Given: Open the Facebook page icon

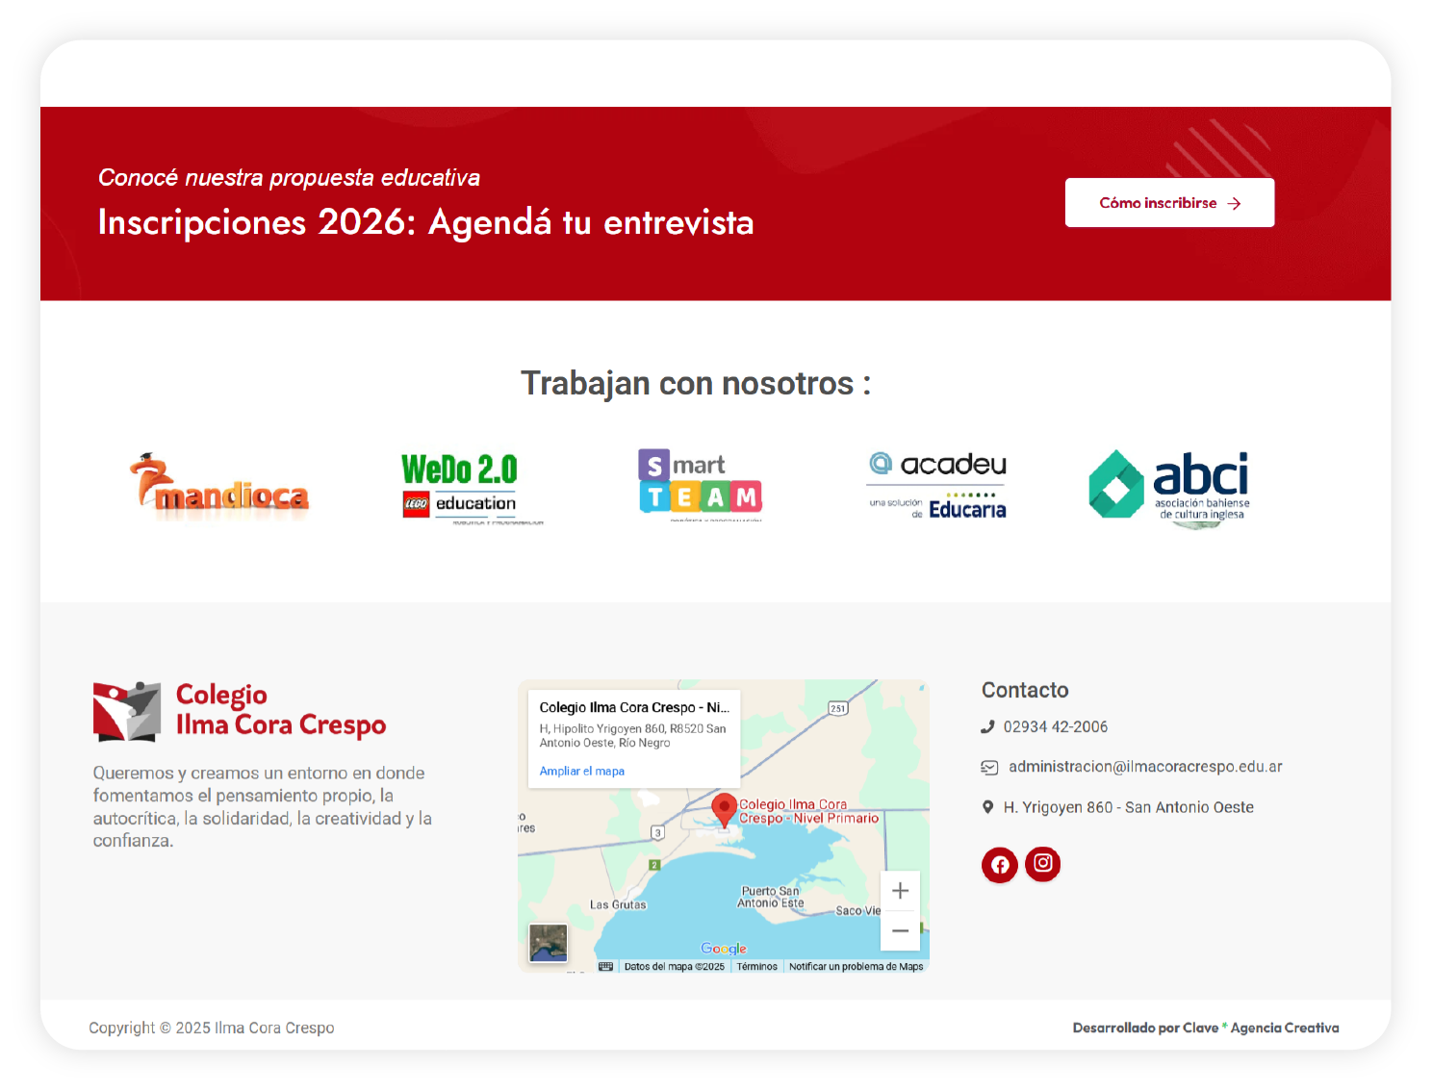Looking at the screenshot, I should [x=1000, y=865].
